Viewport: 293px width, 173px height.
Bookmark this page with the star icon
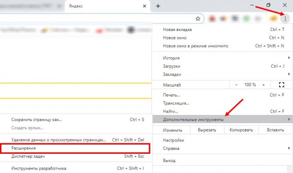(198, 18)
